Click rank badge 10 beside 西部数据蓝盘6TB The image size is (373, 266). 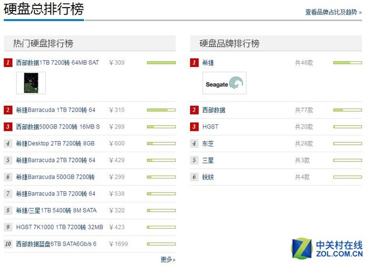point(8,244)
